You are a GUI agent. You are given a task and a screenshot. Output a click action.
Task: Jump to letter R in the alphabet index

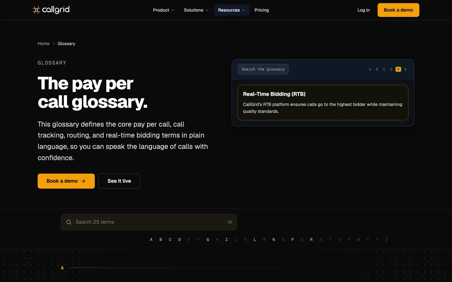311,240
